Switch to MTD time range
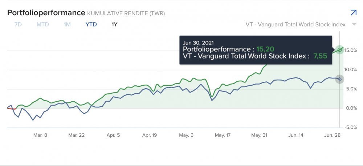Screen dimensions: 363x166 (42, 25)
